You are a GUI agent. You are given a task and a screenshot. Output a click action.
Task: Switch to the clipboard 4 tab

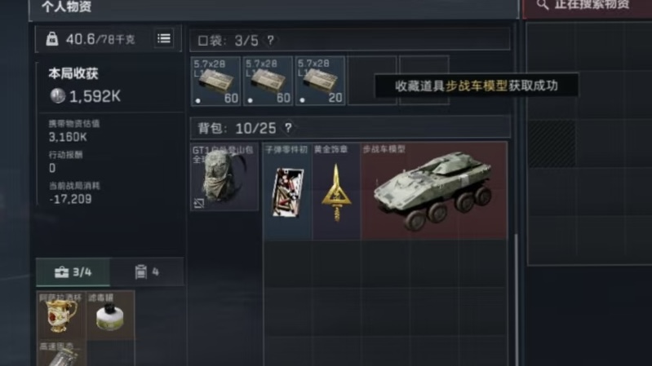tap(147, 272)
